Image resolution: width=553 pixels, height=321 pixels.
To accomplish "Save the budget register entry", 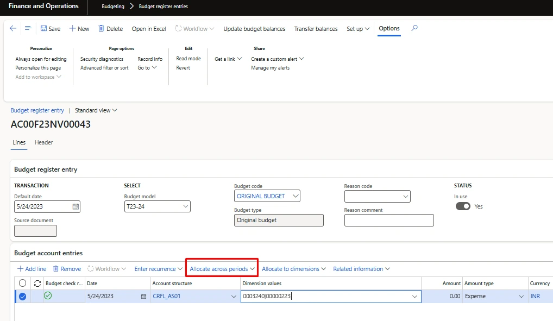I will point(51,29).
